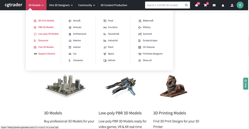This screenshot has height=129, width=249.
Task: Collapse the 3D Models dropdown menu
Action: pyautogui.click(x=36, y=5)
